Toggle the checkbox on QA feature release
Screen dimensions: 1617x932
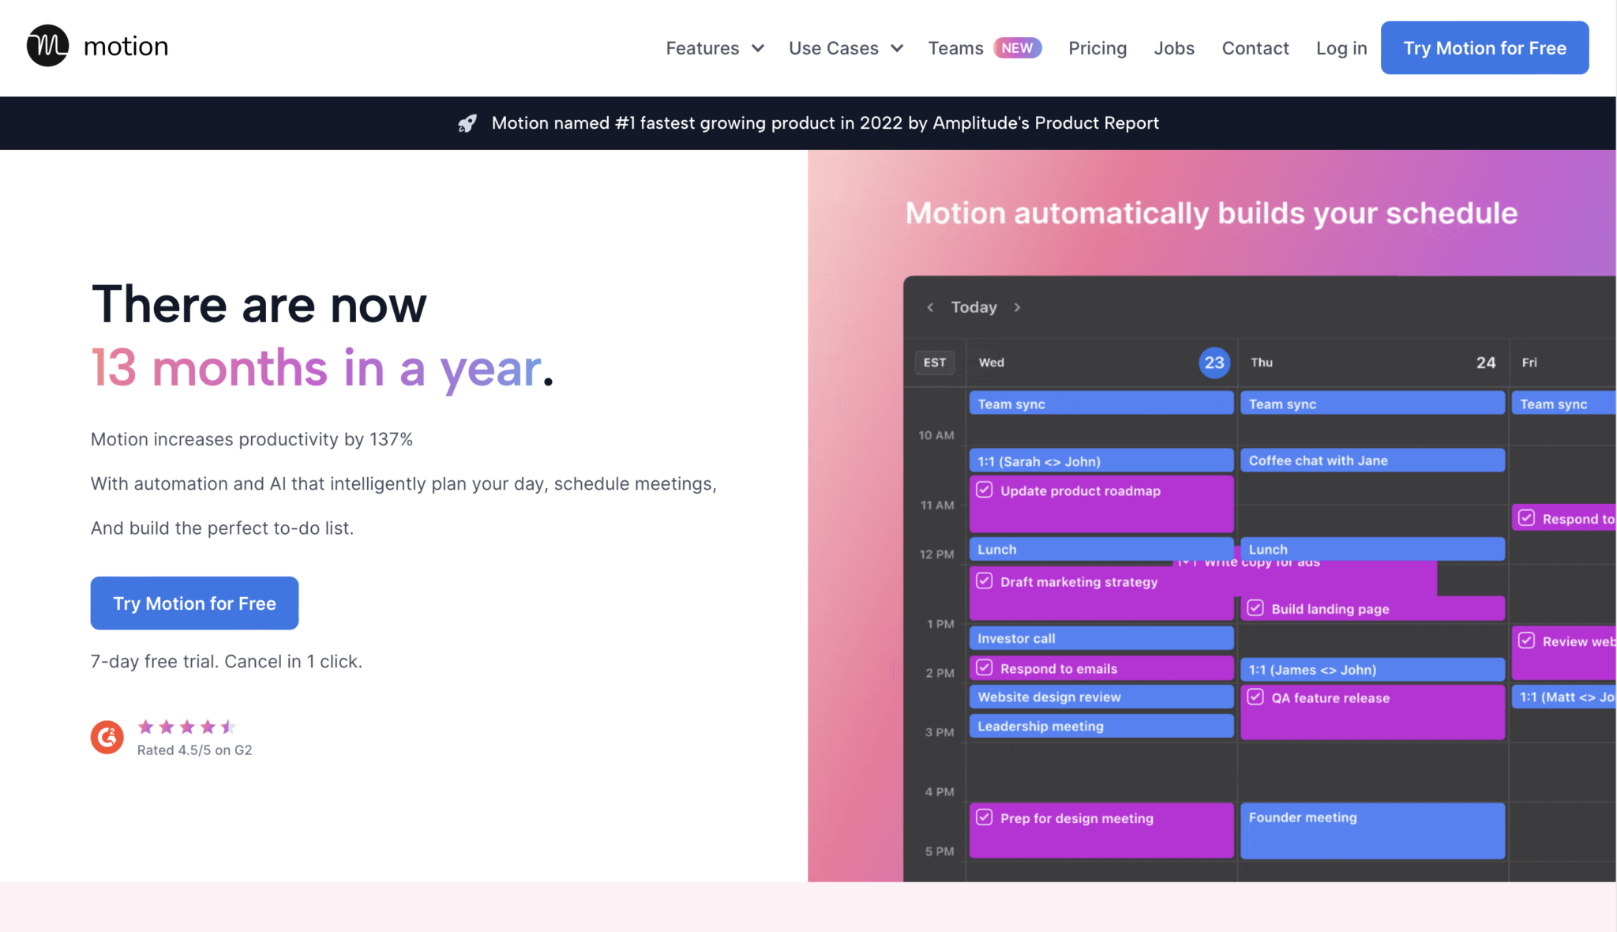[x=1255, y=697]
